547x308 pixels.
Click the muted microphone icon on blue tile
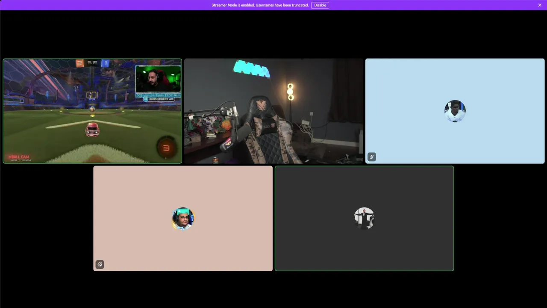(x=372, y=157)
